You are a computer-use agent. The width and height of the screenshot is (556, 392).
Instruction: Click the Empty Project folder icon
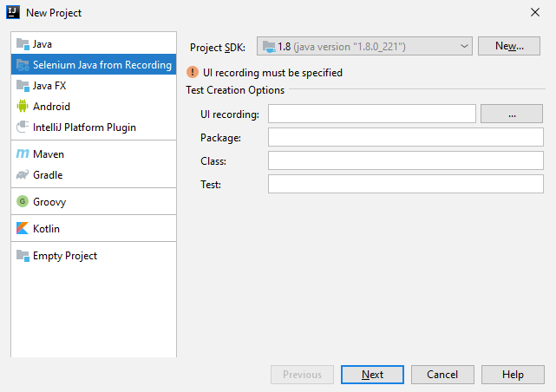(23, 256)
